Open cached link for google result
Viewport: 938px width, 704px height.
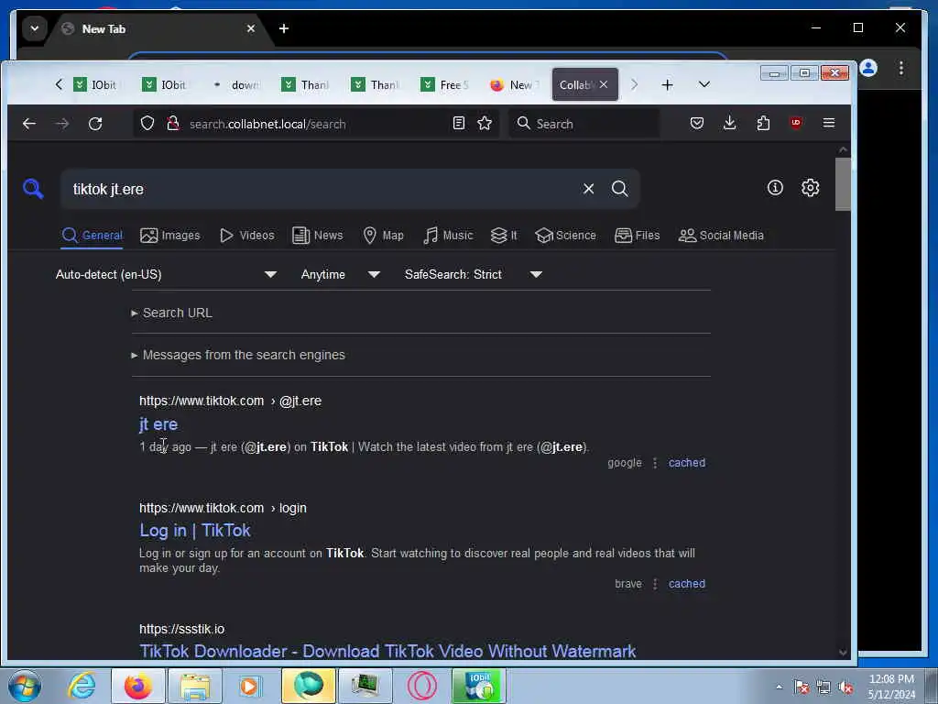[687, 463]
